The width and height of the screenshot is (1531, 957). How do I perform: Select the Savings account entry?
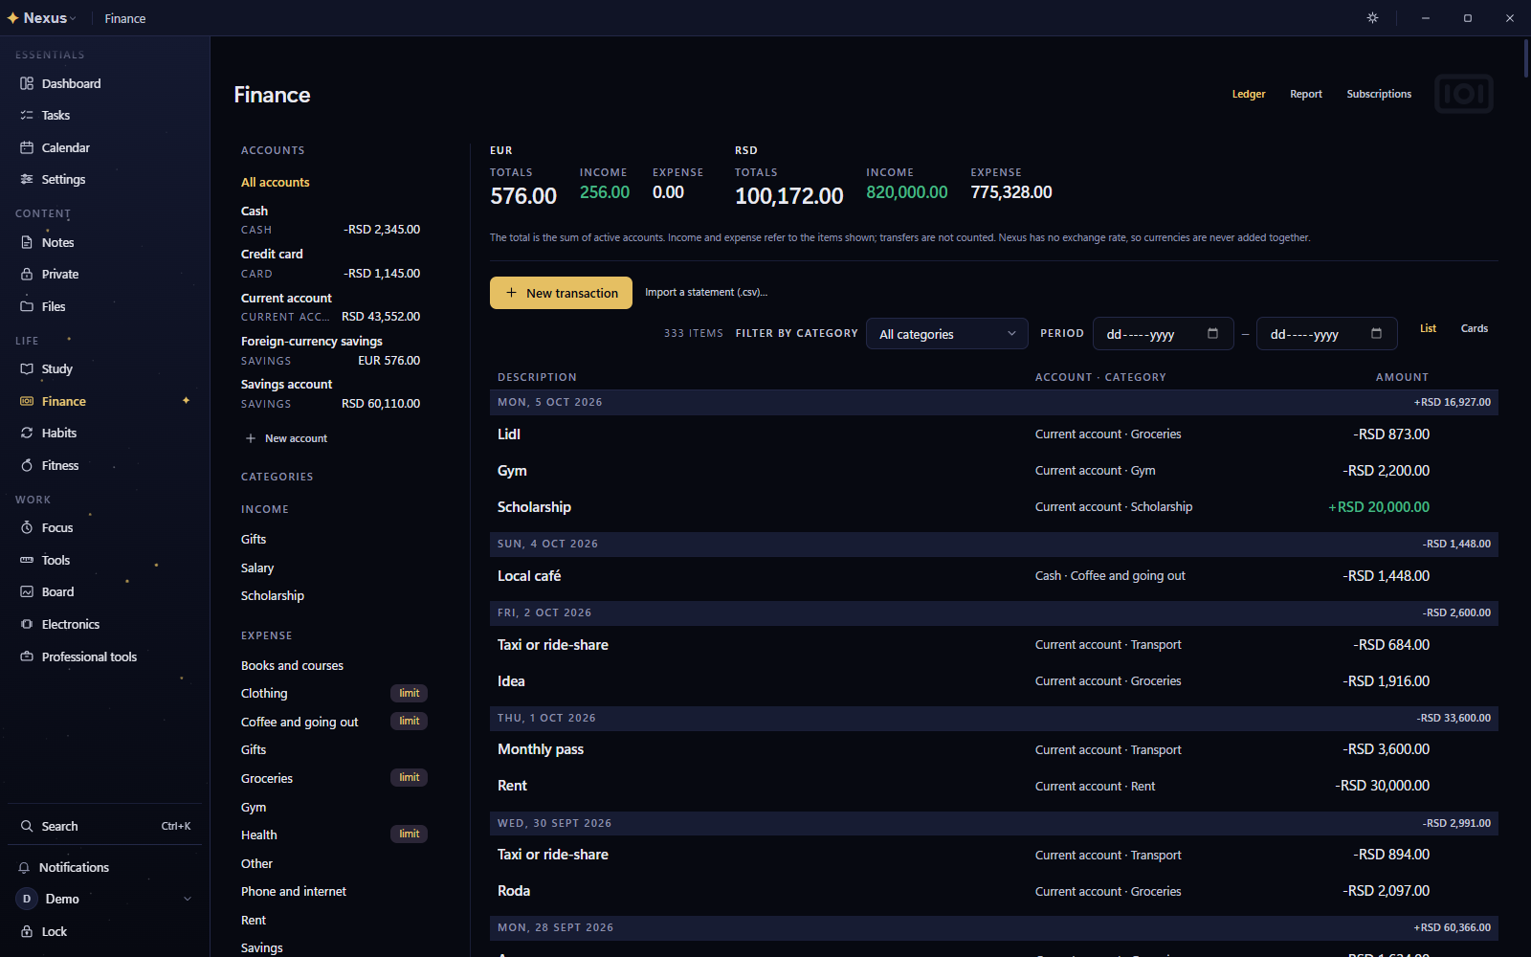click(x=331, y=393)
